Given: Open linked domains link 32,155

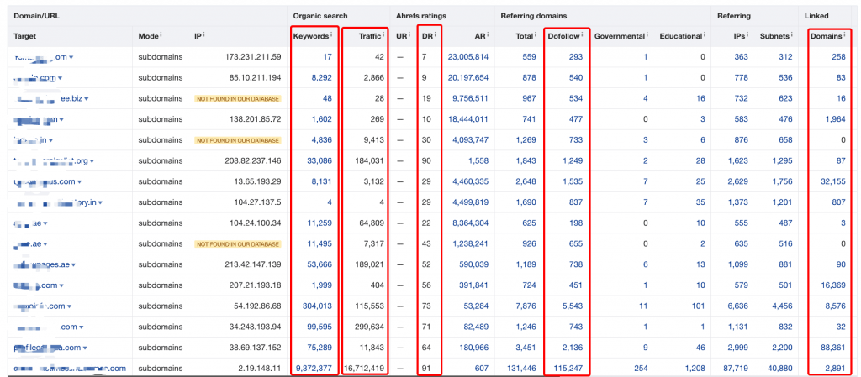Looking at the screenshot, I should point(833,182).
